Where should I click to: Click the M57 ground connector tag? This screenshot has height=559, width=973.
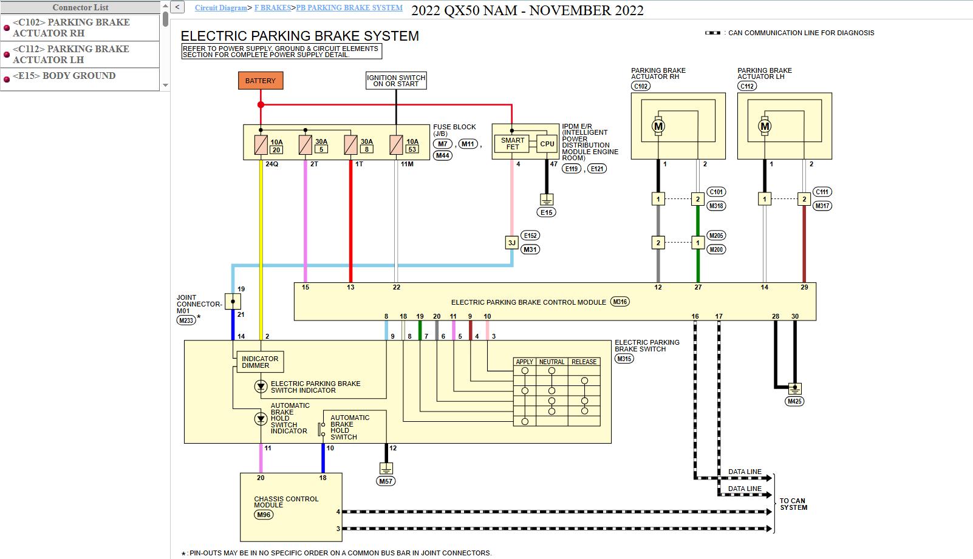point(386,481)
